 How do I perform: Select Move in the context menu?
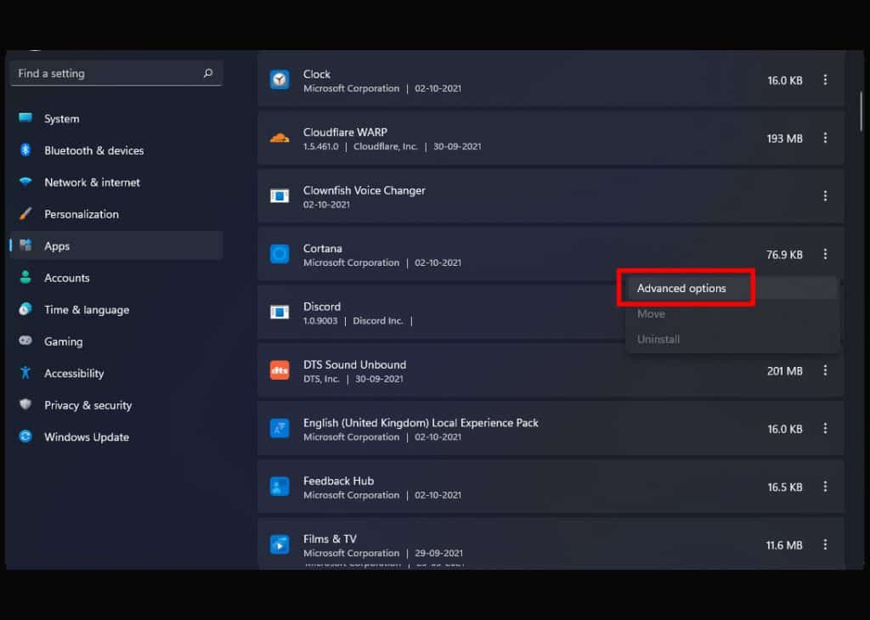(x=732, y=314)
